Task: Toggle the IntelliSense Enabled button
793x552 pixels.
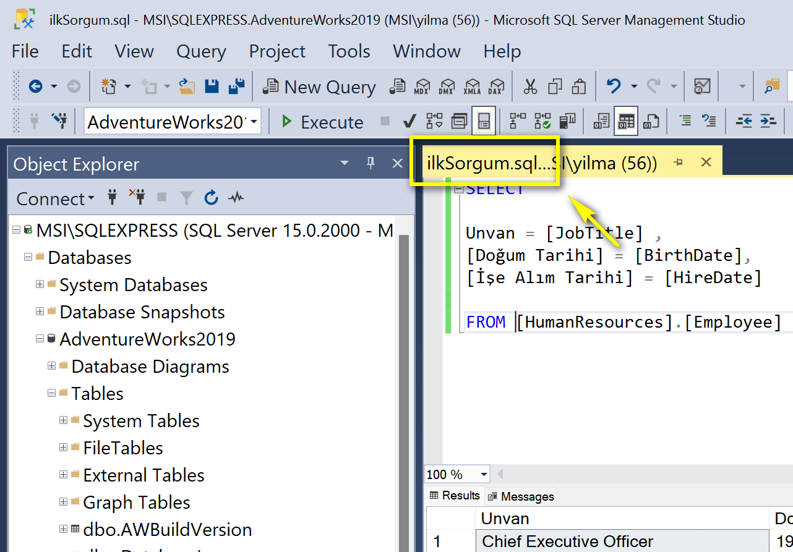Action: coord(483,121)
